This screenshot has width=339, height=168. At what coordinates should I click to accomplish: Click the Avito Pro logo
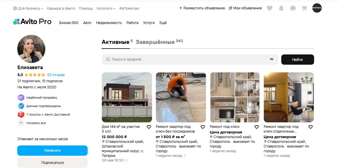[32, 22]
